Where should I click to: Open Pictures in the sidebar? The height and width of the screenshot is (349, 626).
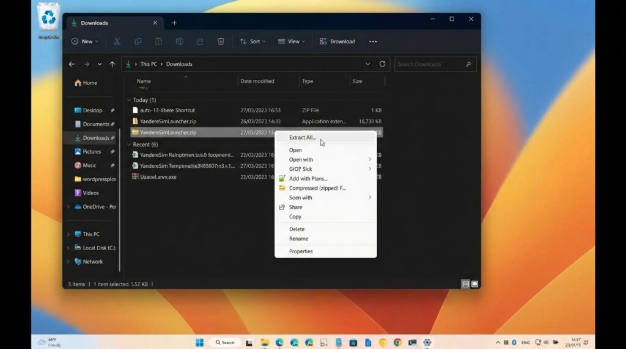coord(92,152)
